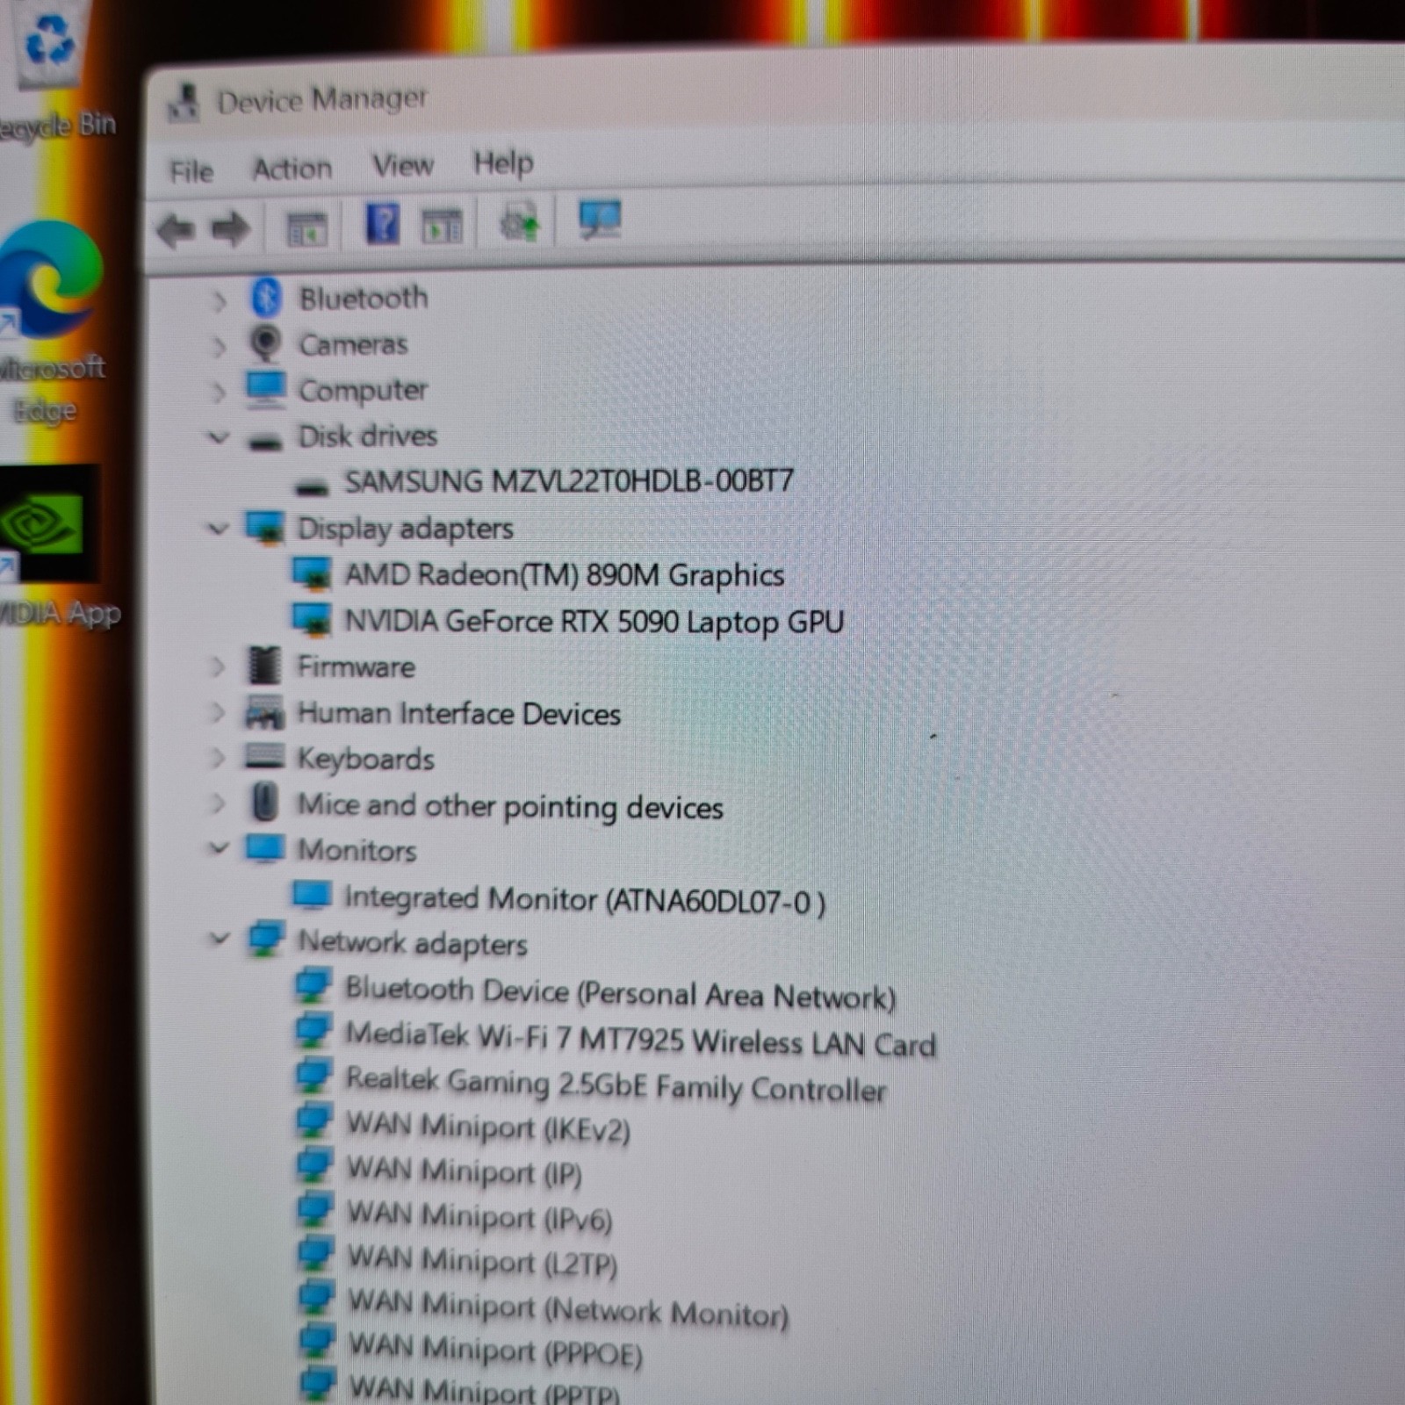Viewport: 1405px width, 1405px height.
Task: Click the Cameras category label
Action: click(x=354, y=344)
